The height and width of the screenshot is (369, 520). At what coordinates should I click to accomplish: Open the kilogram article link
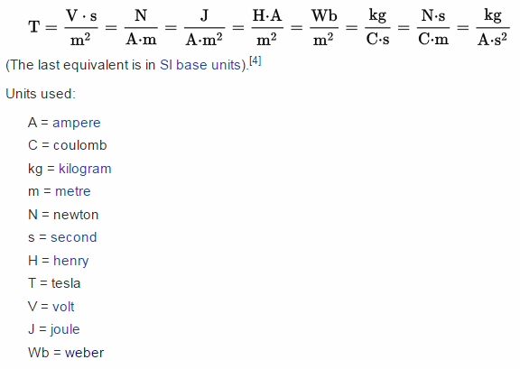tap(85, 169)
